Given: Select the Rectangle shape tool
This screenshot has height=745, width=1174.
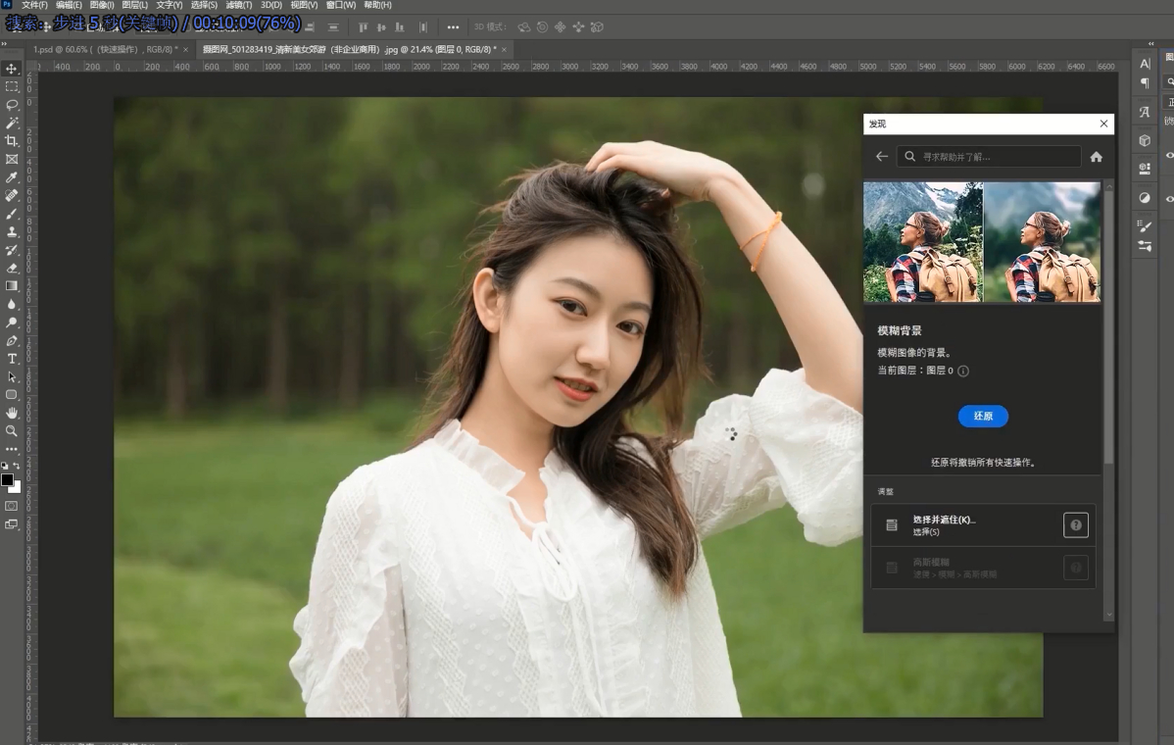Looking at the screenshot, I should tap(11, 395).
